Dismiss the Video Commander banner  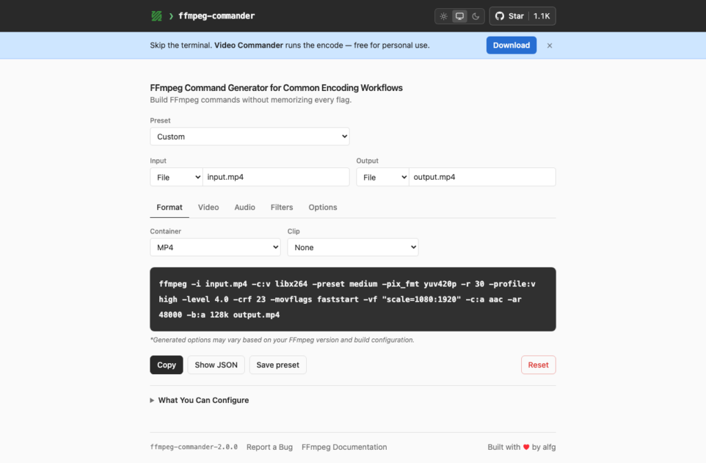pos(549,45)
